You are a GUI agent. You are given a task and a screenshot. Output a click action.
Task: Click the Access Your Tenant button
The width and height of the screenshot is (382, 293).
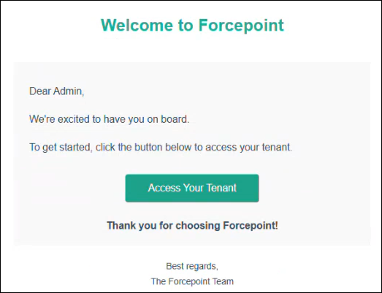pyautogui.click(x=192, y=188)
